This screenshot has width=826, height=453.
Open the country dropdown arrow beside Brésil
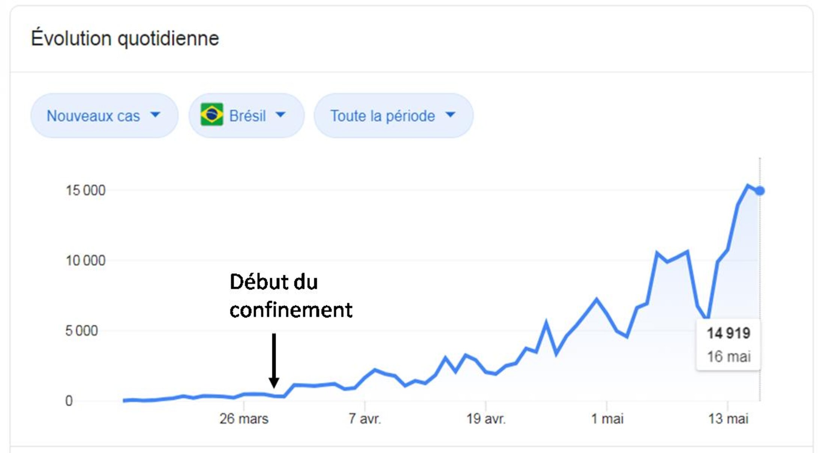[x=280, y=114]
